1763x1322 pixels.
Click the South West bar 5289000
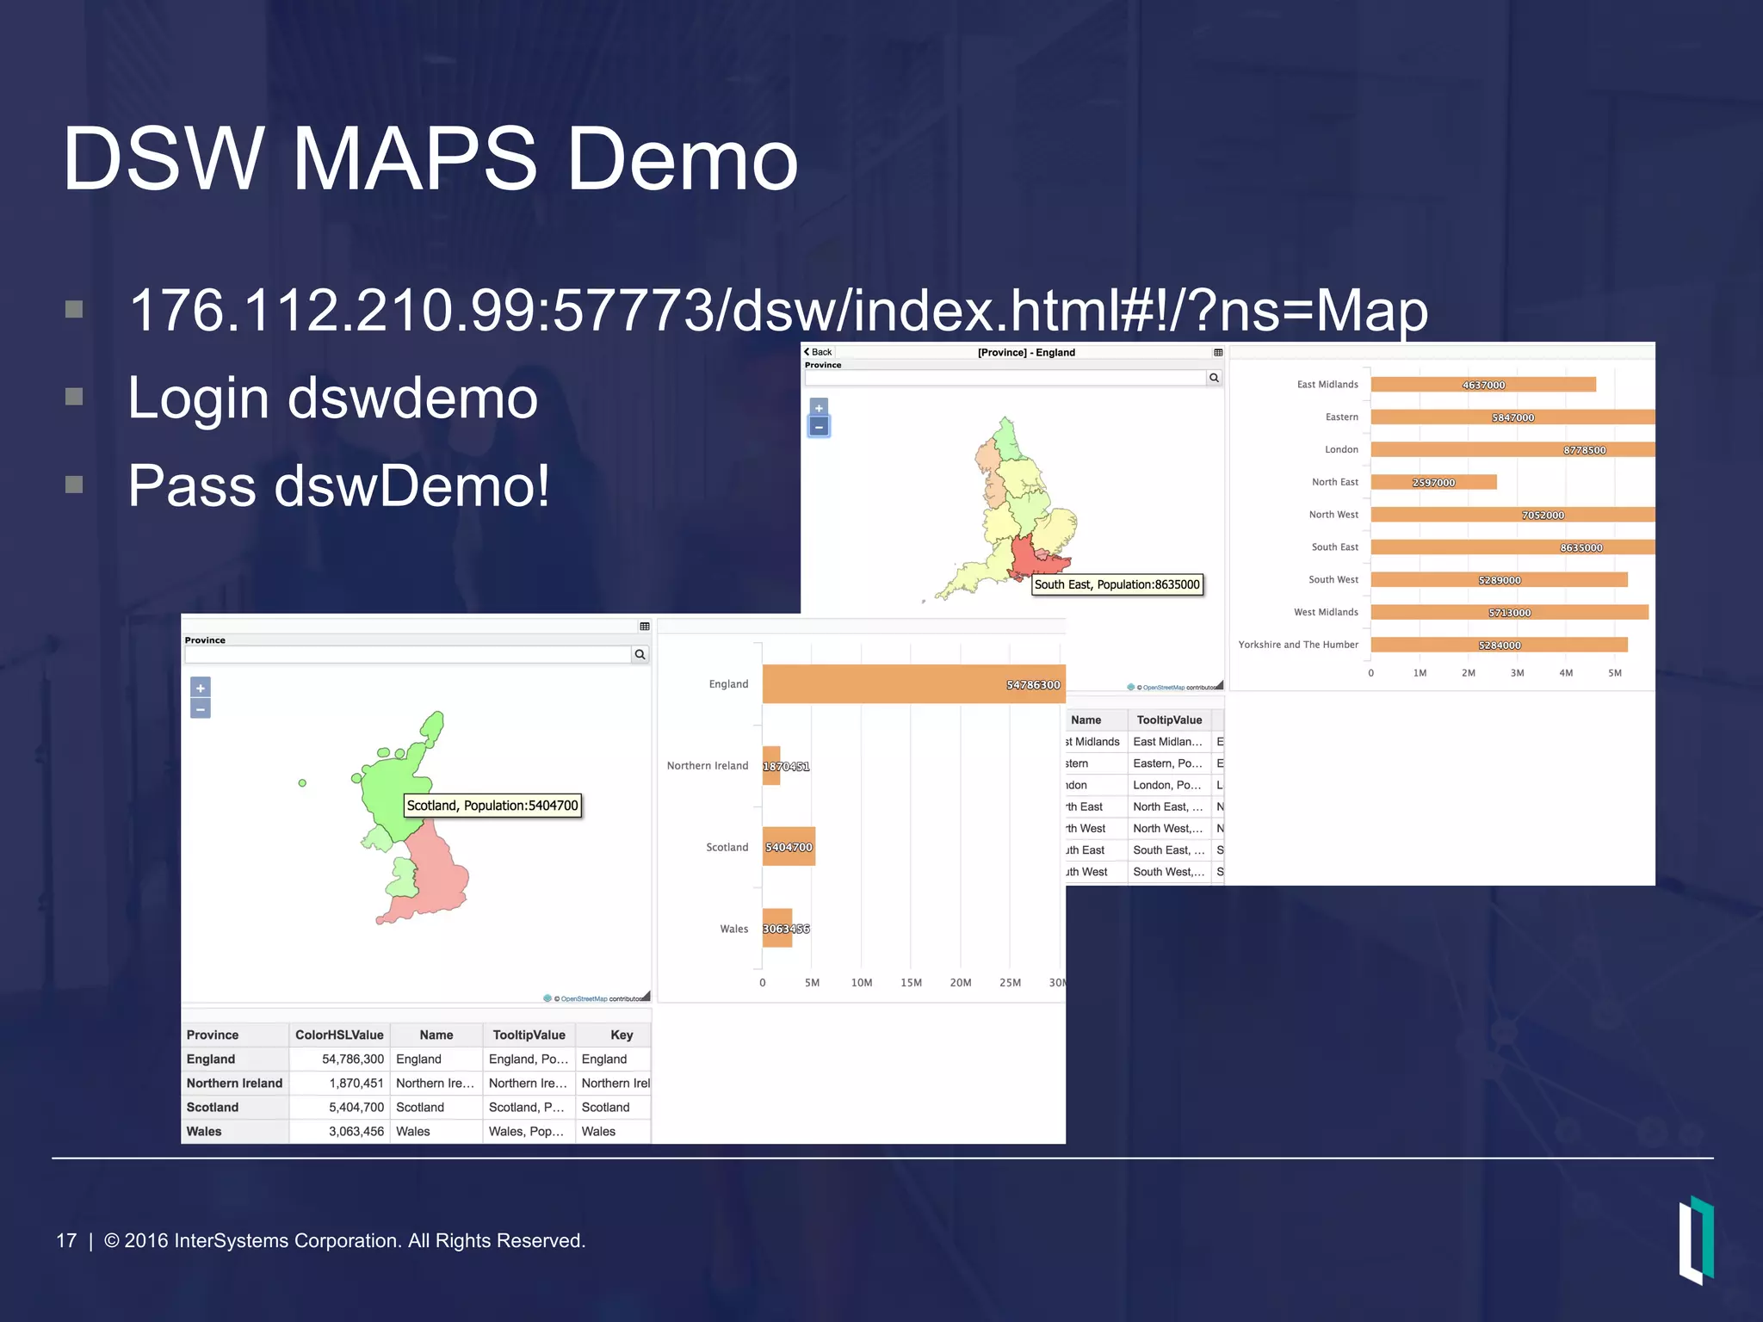click(x=1499, y=580)
